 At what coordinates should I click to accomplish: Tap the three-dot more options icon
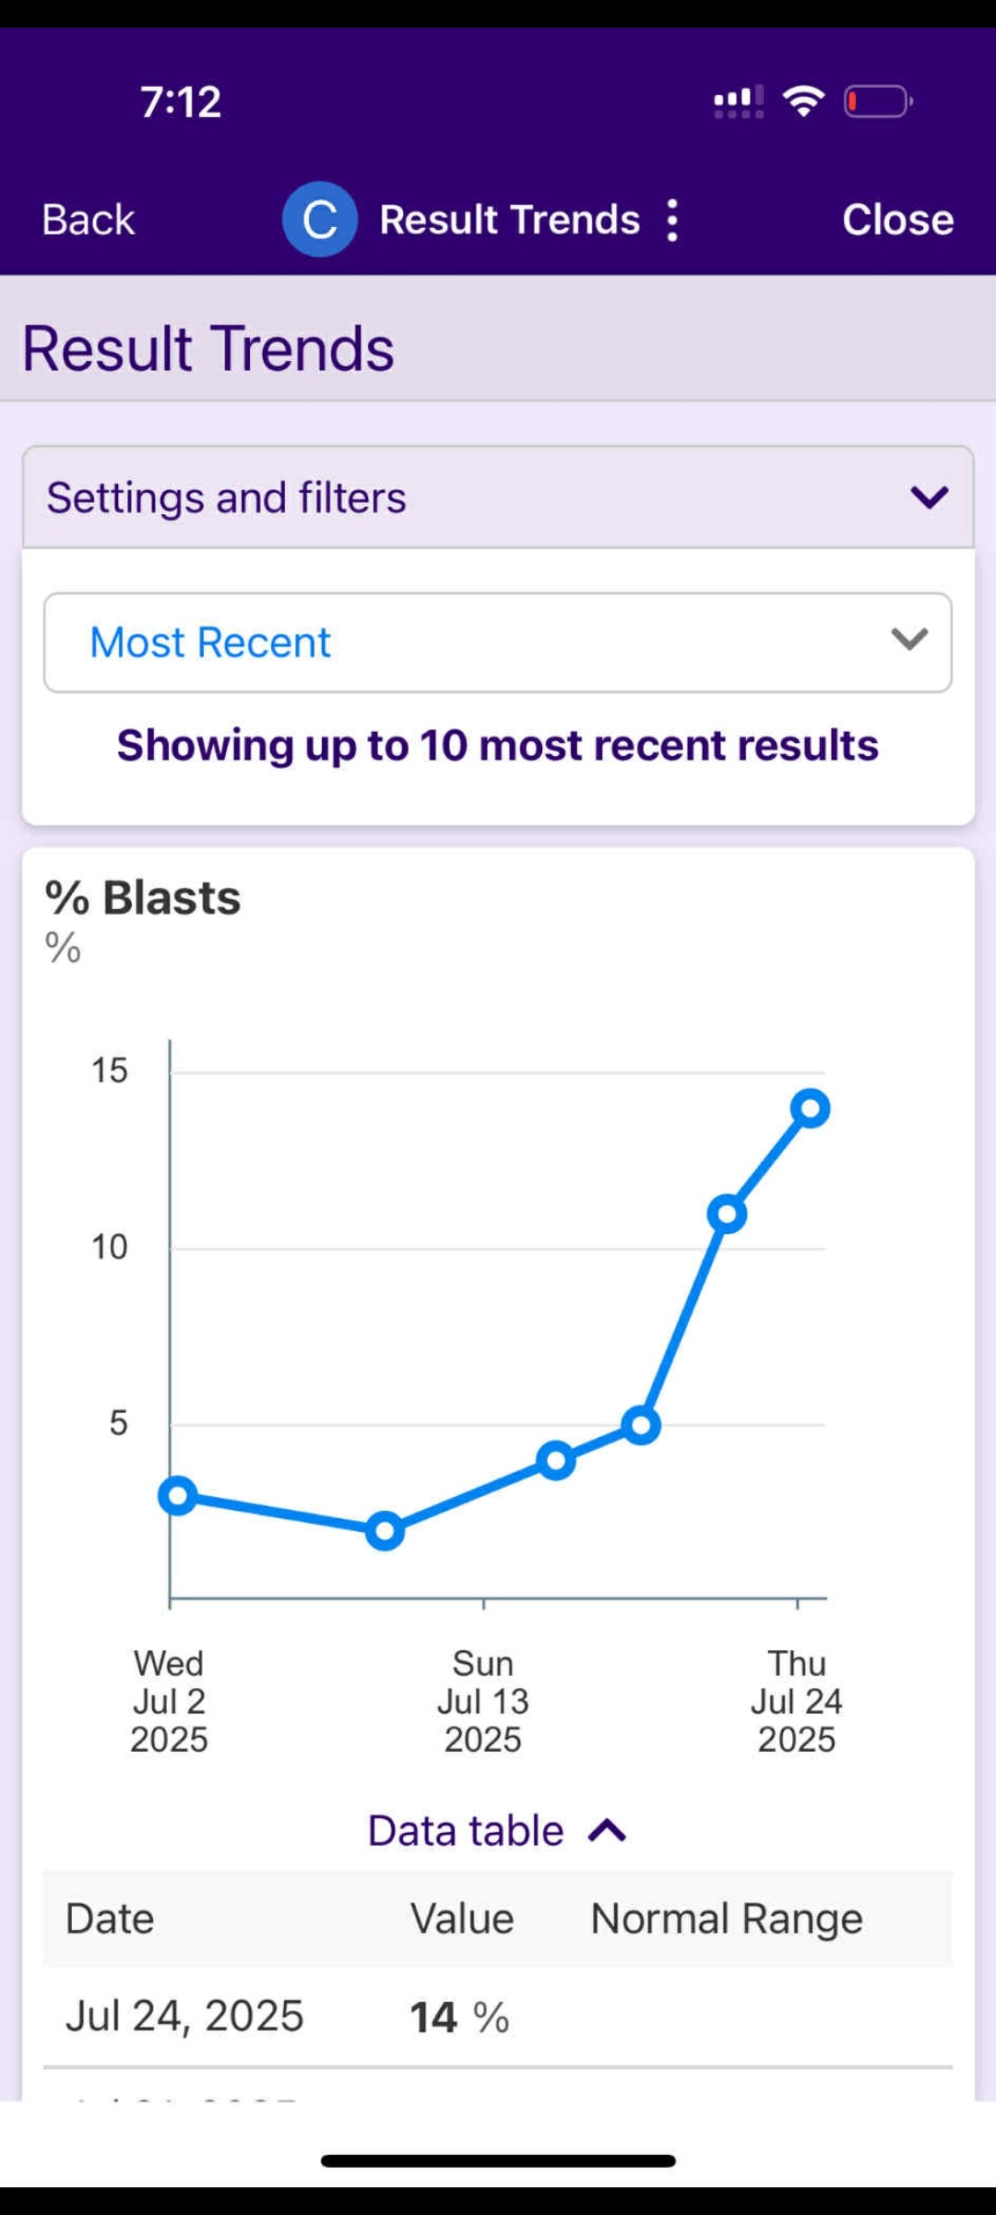click(673, 221)
